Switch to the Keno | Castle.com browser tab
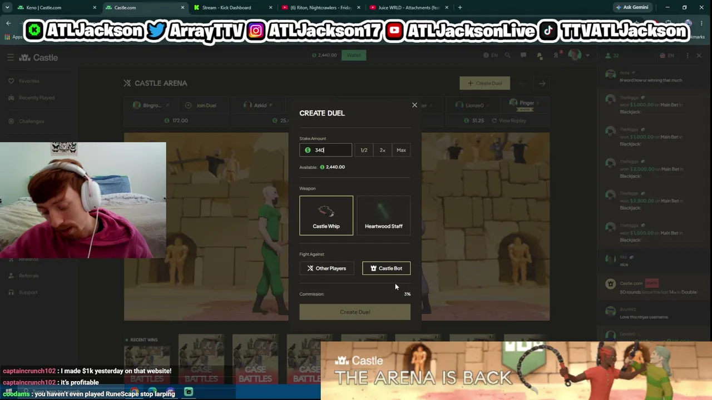 (x=55, y=8)
